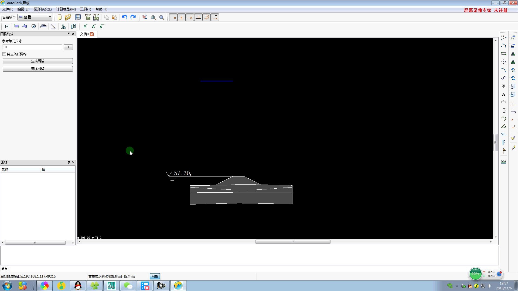The height and width of the screenshot is (291, 518).
Task: Click the 清除网格 button
Action: pyautogui.click(x=37, y=69)
